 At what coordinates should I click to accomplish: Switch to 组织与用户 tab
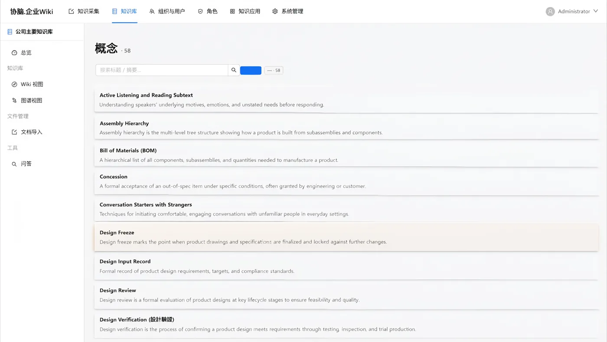pos(167,11)
